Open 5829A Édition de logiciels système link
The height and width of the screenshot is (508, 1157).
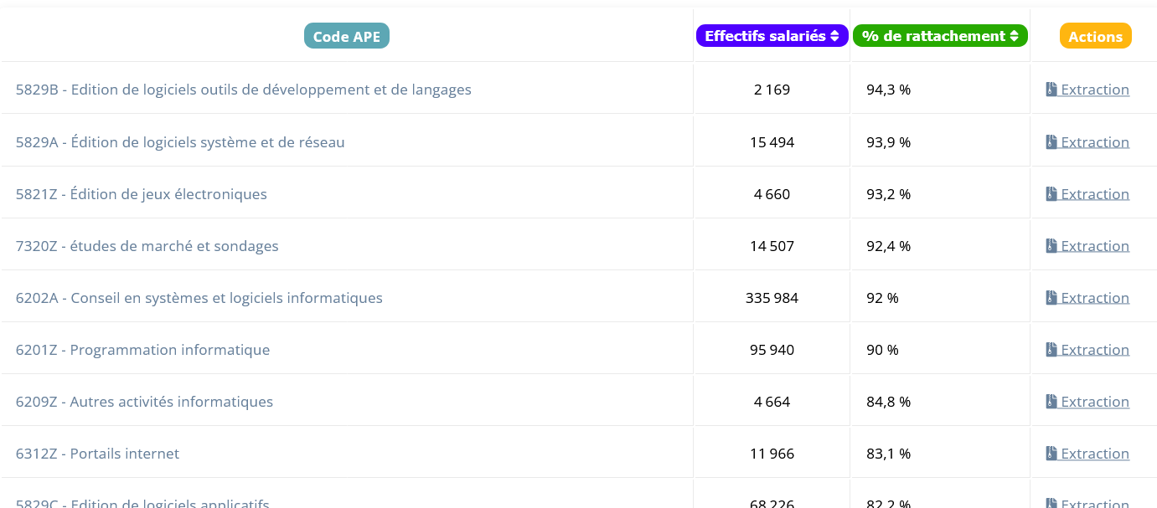click(180, 142)
